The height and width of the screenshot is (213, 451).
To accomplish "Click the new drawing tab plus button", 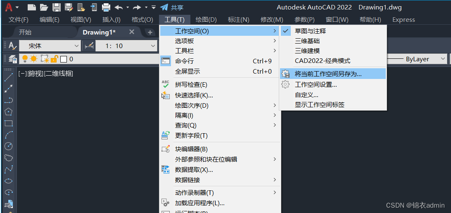I will (150, 32).
